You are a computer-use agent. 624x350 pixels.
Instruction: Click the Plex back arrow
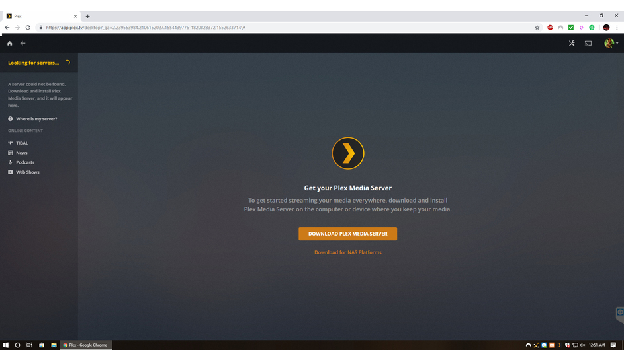click(22, 44)
